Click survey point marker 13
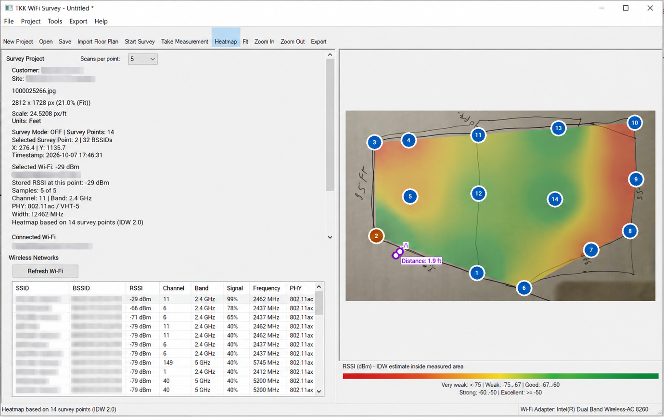Screen dimensions: 664x417 [558, 128]
